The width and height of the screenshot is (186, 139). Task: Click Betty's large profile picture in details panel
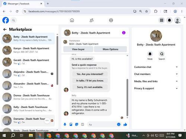click(156, 36)
